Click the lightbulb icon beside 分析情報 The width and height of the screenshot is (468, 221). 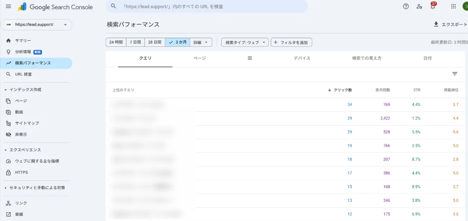[9, 52]
